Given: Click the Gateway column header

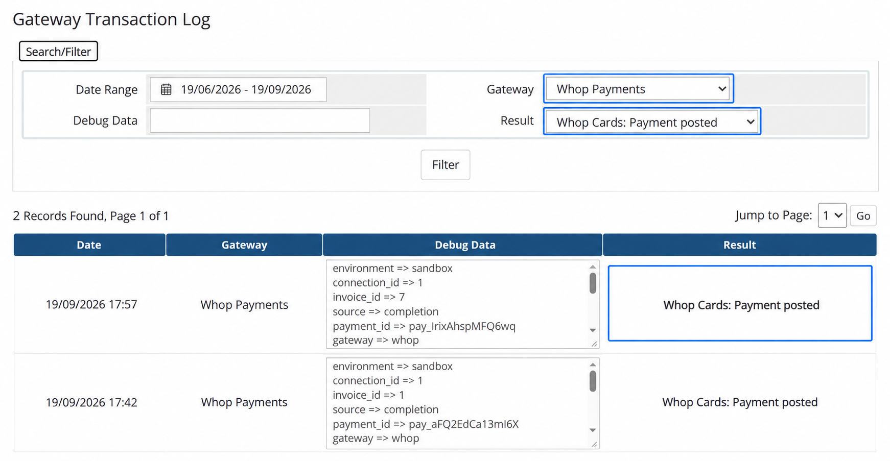Looking at the screenshot, I should pos(244,245).
